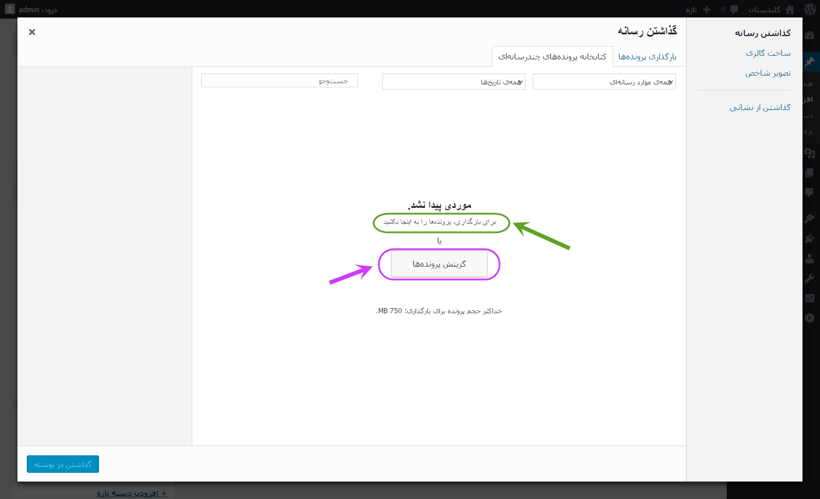Open Plugins via the plug sidebar icon
This screenshot has width=820, height=499.
[x=810, y=238]
